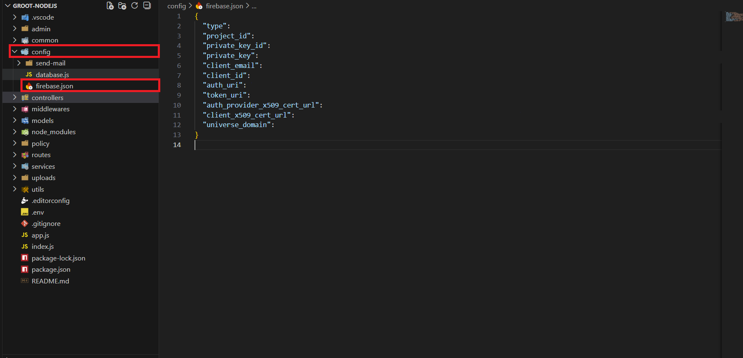The height and width of the screenshot is (358, 743).
Task: Click the New File icon in explorer header
Action: [110, 6]
